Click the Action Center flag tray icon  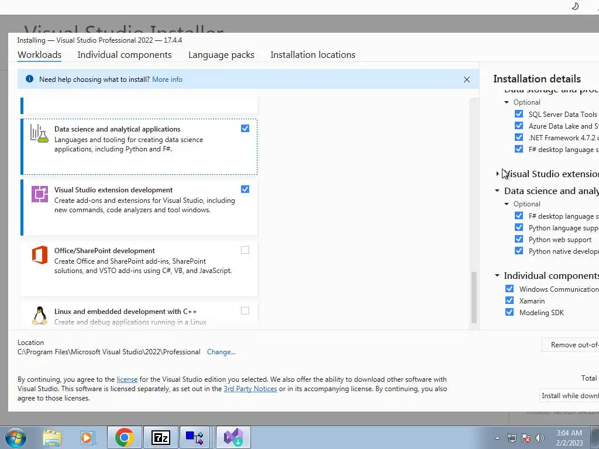(x=526, y=438)
